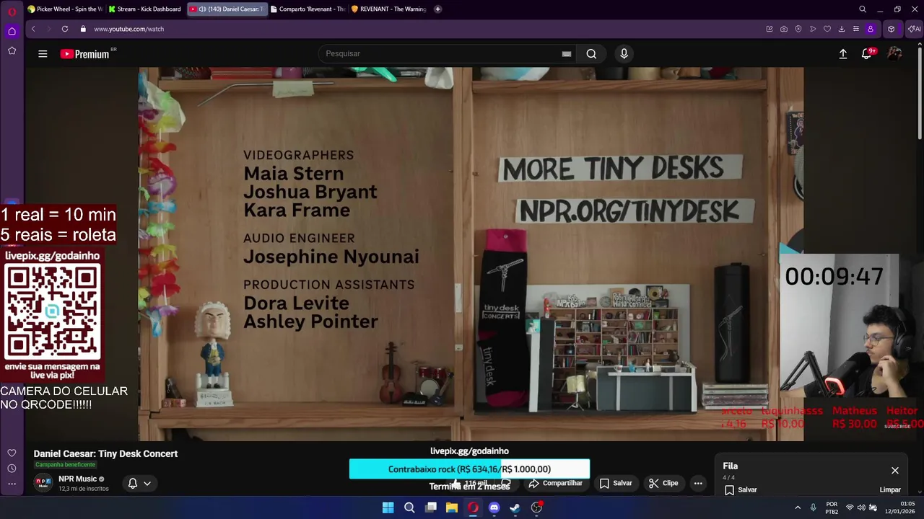Open Opera snapshot camera tool
Viewport: 924px width, 519px height.
[784, 29]
